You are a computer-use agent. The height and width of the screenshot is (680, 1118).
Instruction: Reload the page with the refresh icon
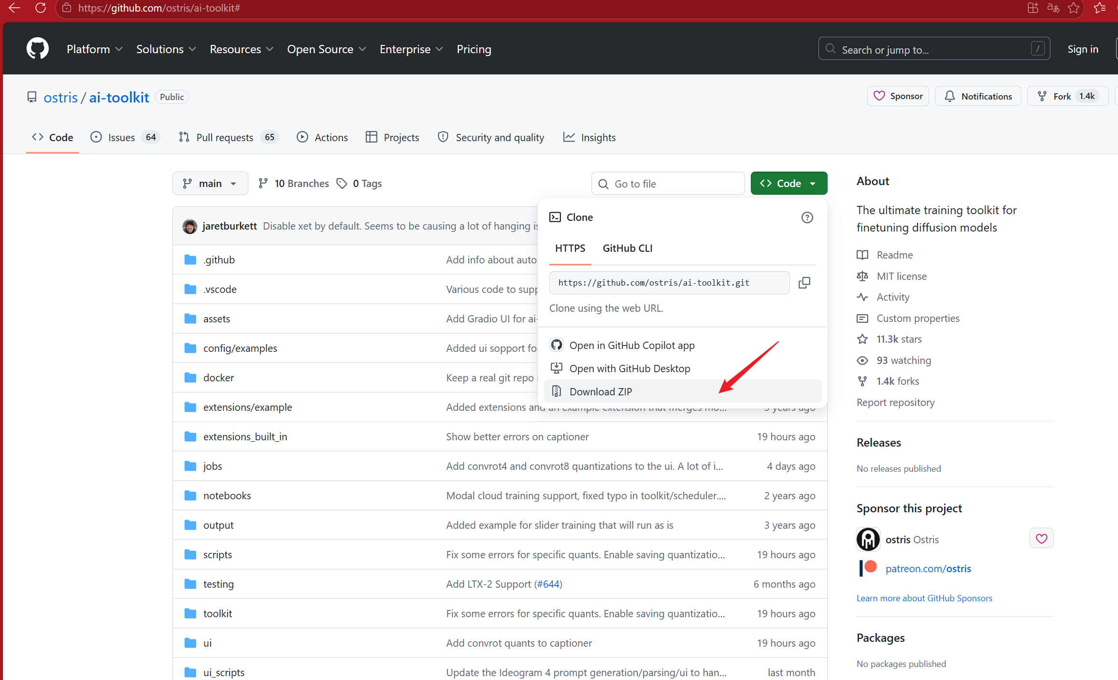pyautogui.click(x=41, y=8)
